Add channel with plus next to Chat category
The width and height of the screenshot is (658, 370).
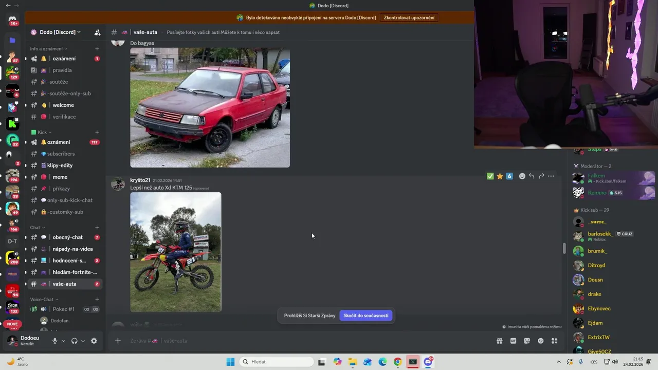point(97,227)
